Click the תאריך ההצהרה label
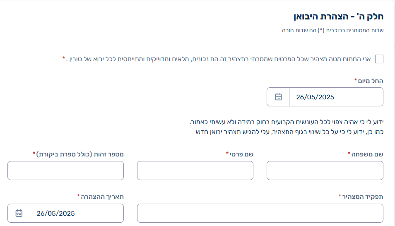Image resolution: width=395 pixels, height=226 pixels. coord(102,197)
